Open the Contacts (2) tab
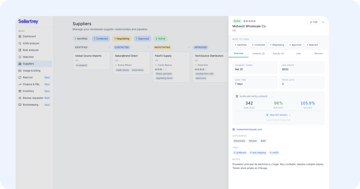This screenshot has height=189, width=360. (x=258, y=53)
